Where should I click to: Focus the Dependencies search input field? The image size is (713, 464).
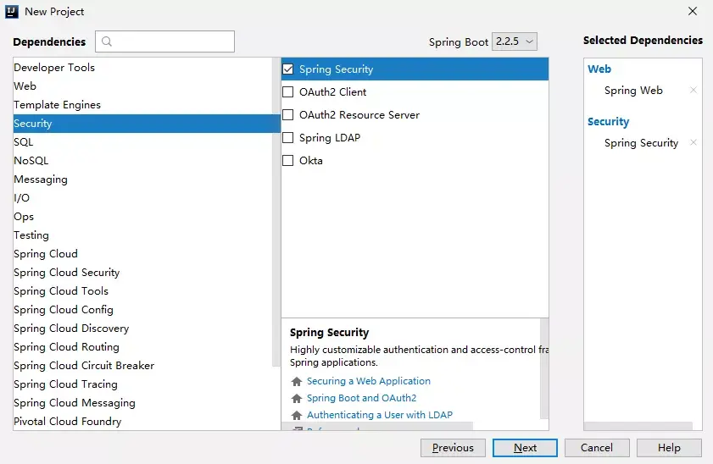tap(165, 41)
